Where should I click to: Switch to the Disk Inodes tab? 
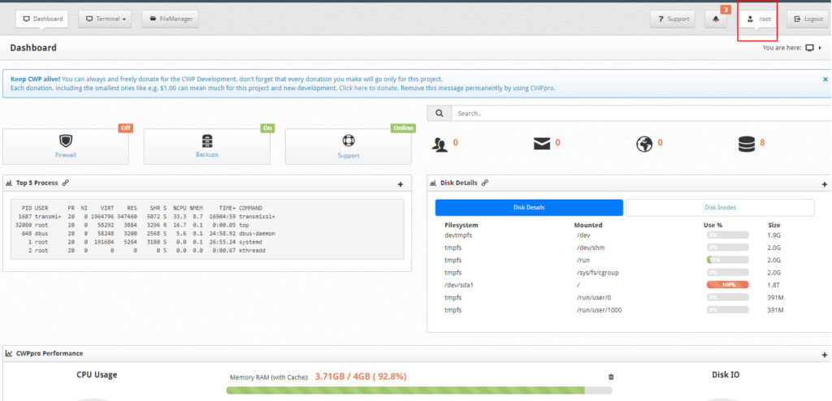pos(720,208)
